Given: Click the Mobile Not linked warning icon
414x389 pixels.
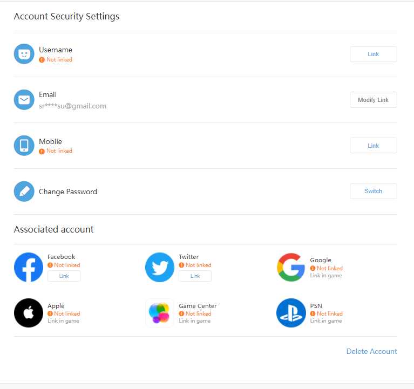Looking at the screenshot, I should [x=42, y=151].
